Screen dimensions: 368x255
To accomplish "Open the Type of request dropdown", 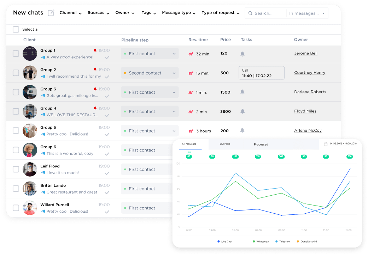I will click(221, 13).
